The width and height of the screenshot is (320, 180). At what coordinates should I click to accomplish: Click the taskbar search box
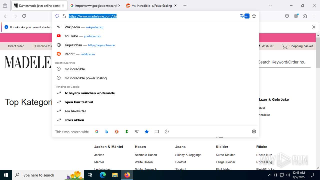click(x=48, y=175)
